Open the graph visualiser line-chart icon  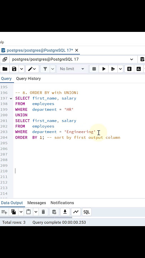tap(76, 212)
